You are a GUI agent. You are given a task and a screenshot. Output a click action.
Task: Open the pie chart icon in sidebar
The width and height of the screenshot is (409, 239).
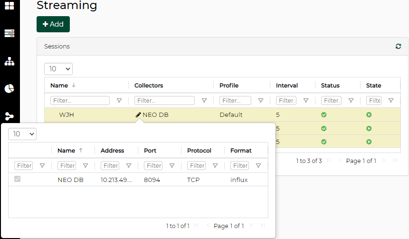(x=9, y=89)
